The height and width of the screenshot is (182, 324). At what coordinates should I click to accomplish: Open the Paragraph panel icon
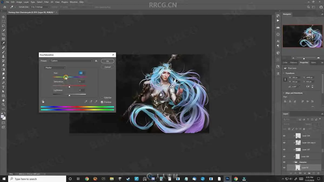[x=278, y=46]
